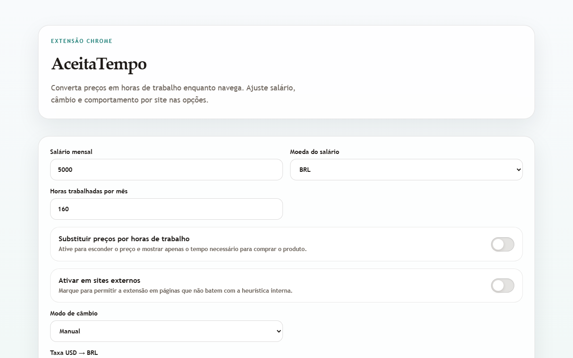This screenshot has height=358, width=573.
Task: Focus the 'Horas trabalhadas por mês' field
Action: tap(166, 209)
